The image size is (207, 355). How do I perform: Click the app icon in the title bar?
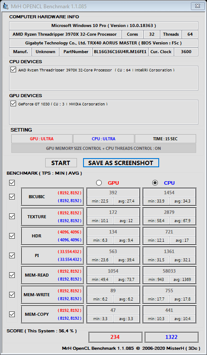[5, 6]
